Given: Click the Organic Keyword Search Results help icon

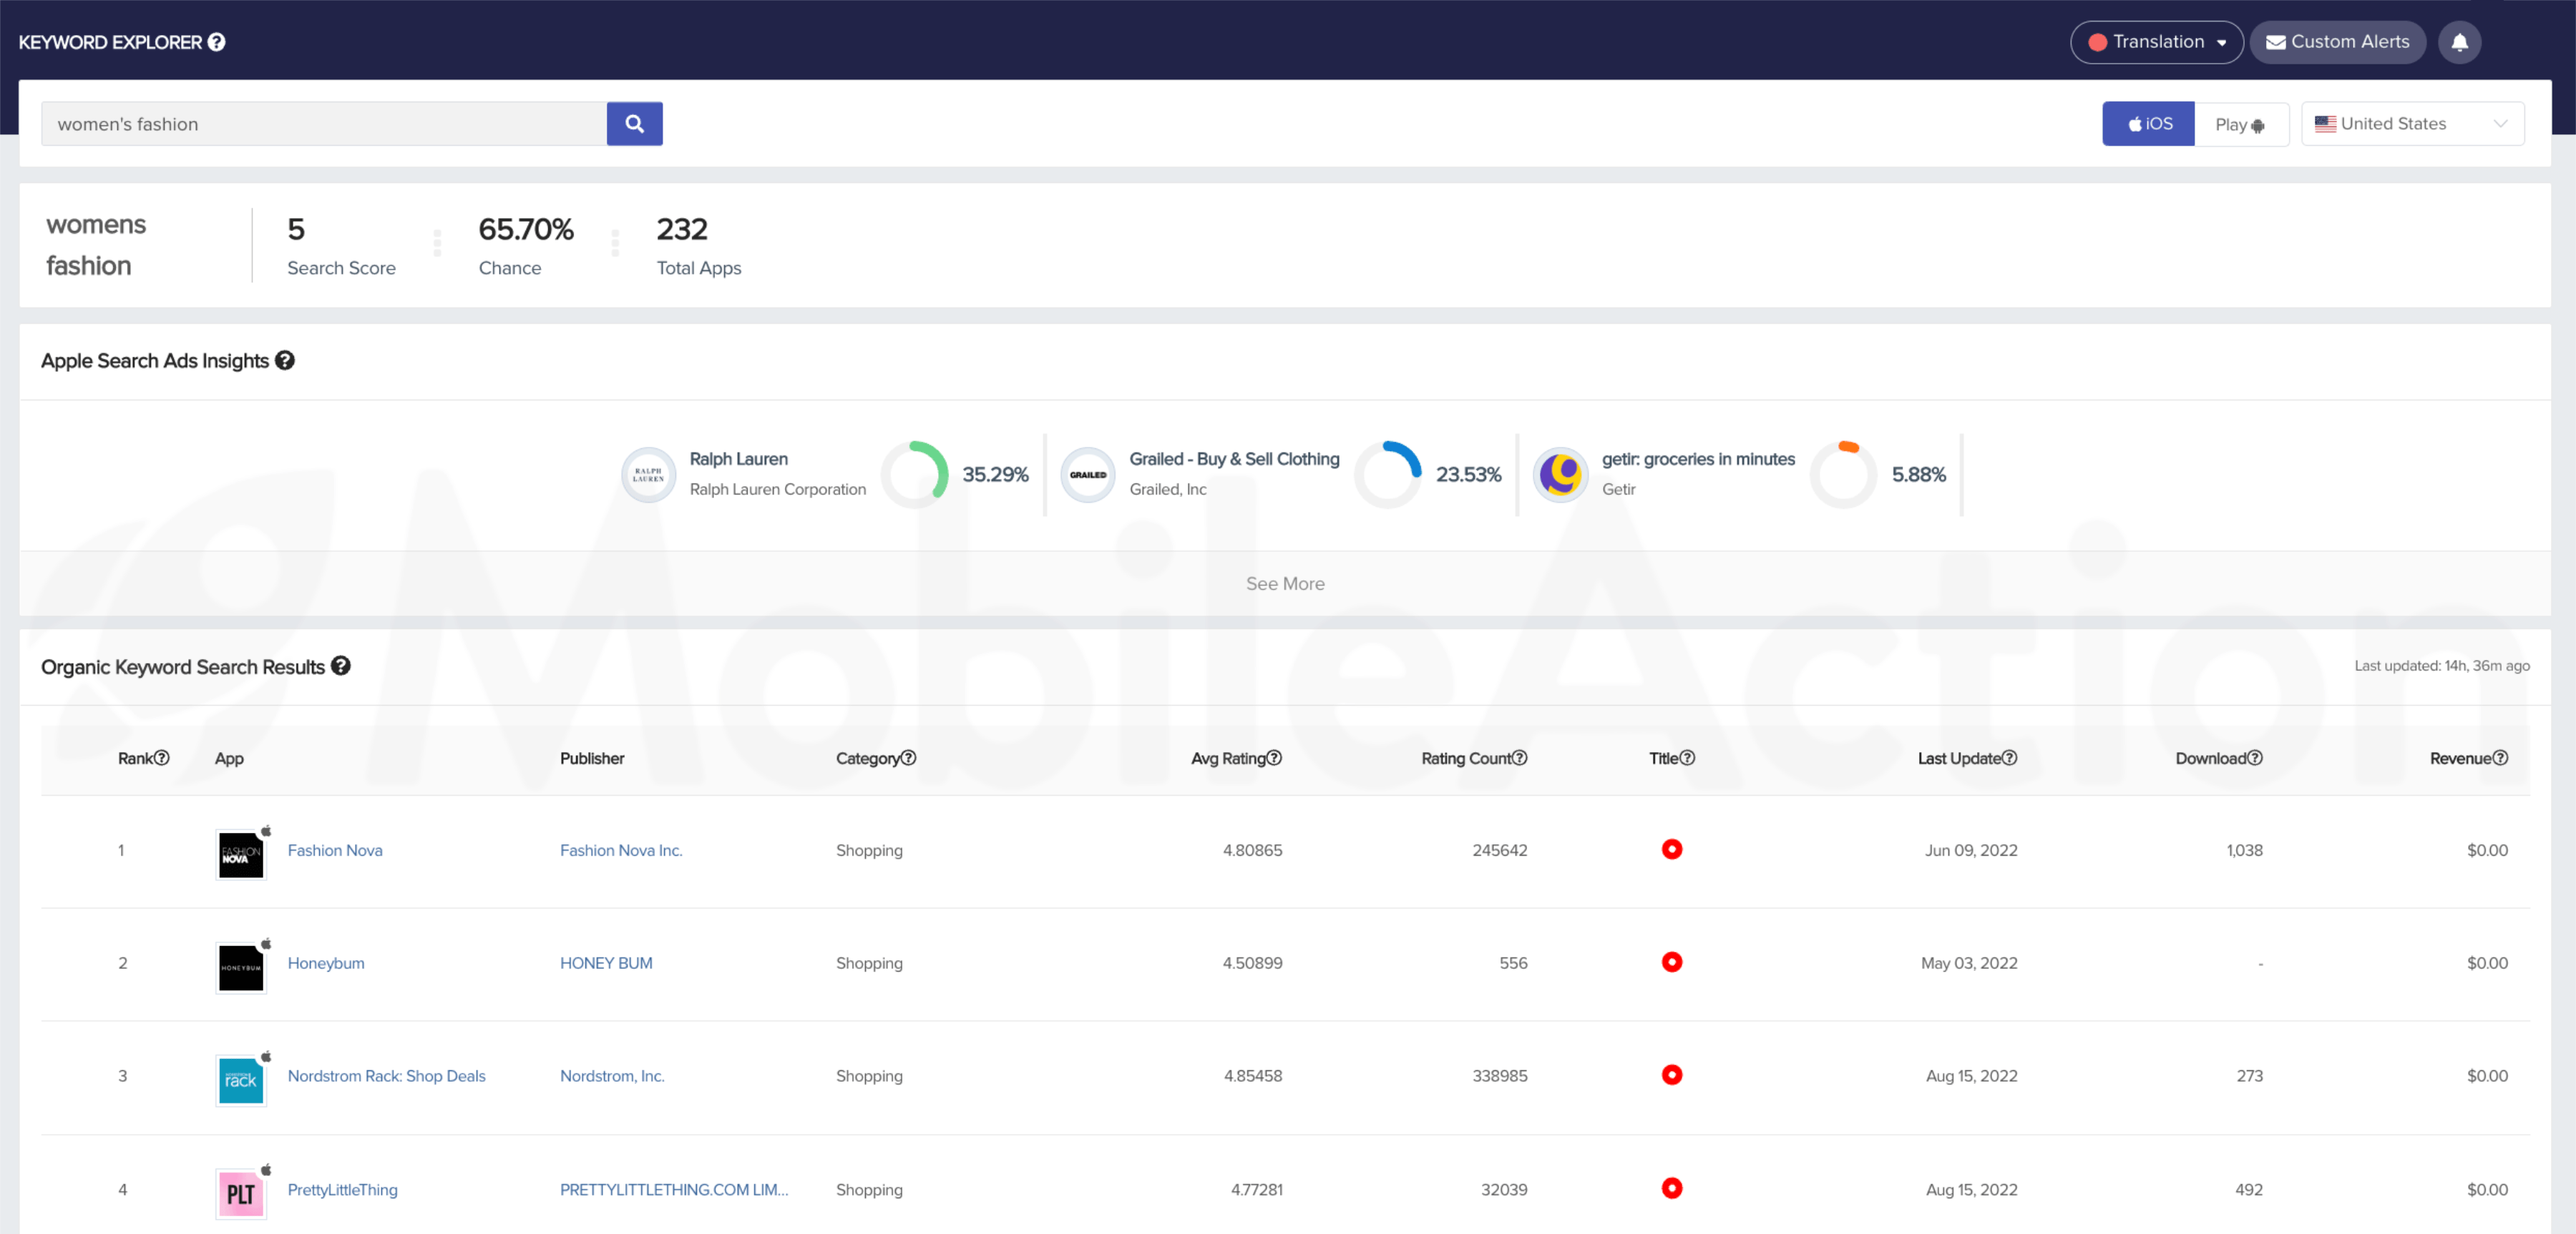Looking at the screenshot, I should (341, 666).
